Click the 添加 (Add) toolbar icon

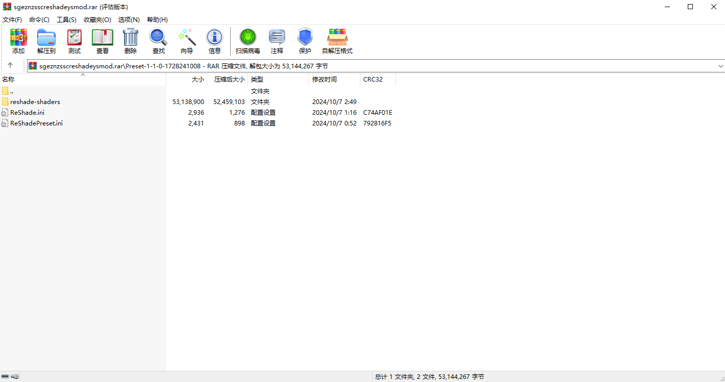point(18,38)
